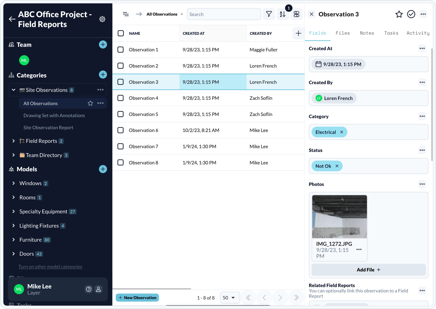Expand the Team Directory category
This screenshot has height=309, width=436.
[x=13, y=155]
